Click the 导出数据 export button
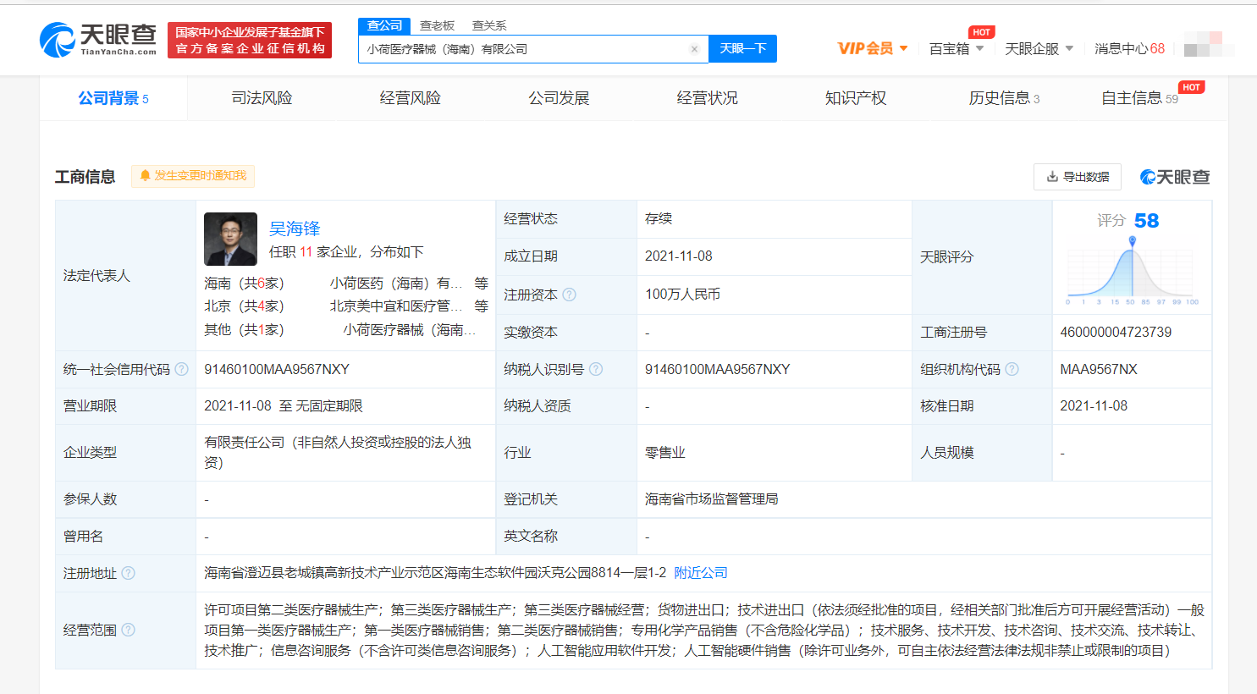The height and width of the screenshot is (694, 1257). click(1077, 177)
